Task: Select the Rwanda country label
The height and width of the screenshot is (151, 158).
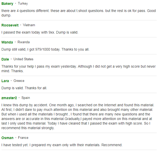Action: (x=24, y=42)
